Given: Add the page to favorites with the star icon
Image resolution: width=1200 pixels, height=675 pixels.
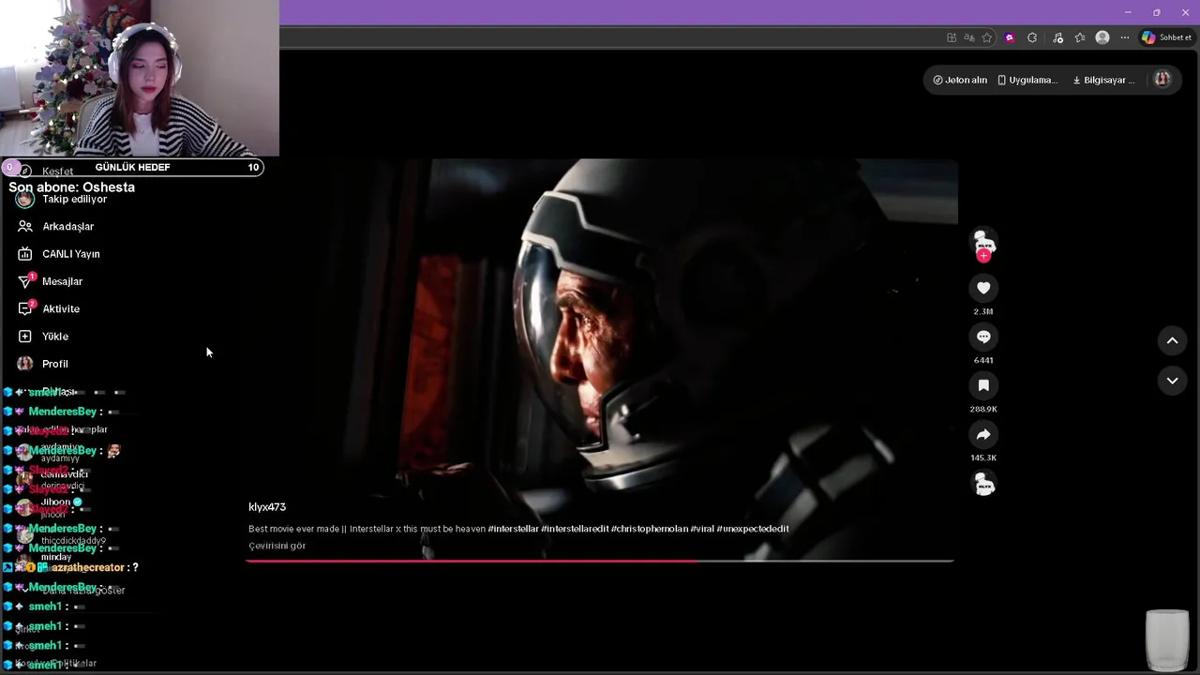Looking at the screenshot, I should pyautogui.click(x=987, y=37).
